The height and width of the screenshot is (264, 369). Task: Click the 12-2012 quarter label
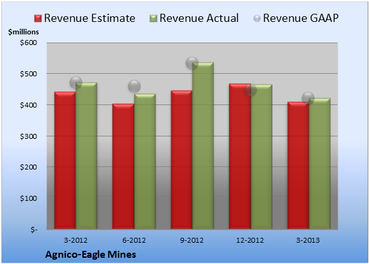[x=250, y=240]
